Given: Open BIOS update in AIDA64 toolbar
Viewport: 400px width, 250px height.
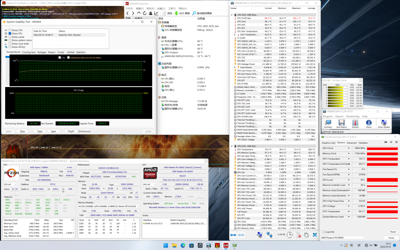Looking at the screenshot, I should tap(182, 13).
